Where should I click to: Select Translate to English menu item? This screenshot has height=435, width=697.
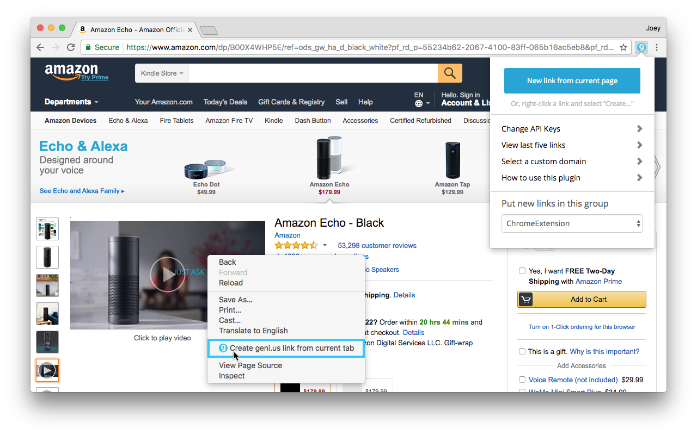[x=286, y=331]
